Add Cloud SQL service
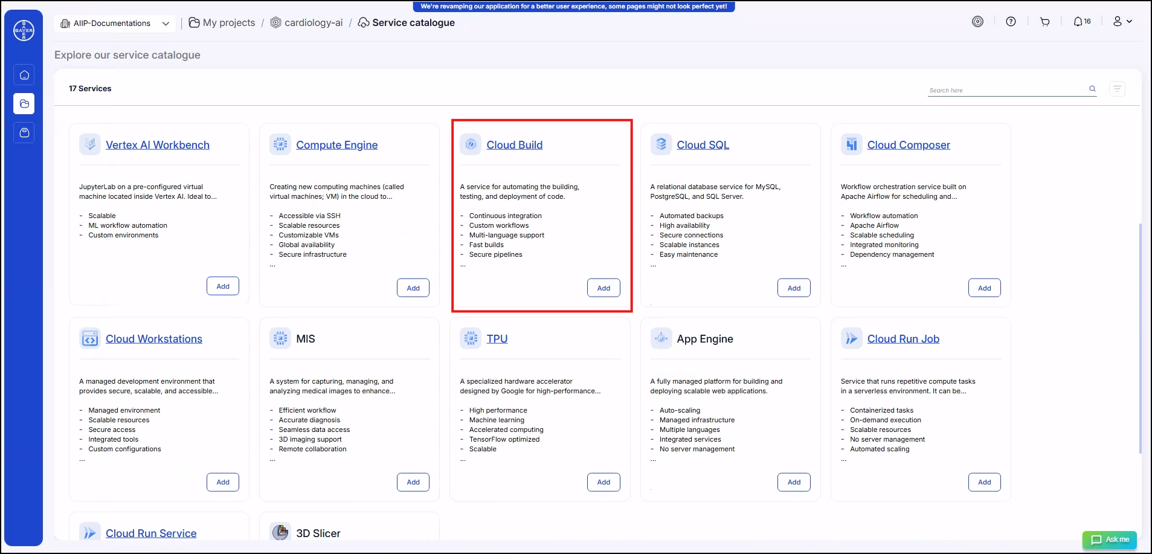The image size is (1152, 554). [794, 288]
